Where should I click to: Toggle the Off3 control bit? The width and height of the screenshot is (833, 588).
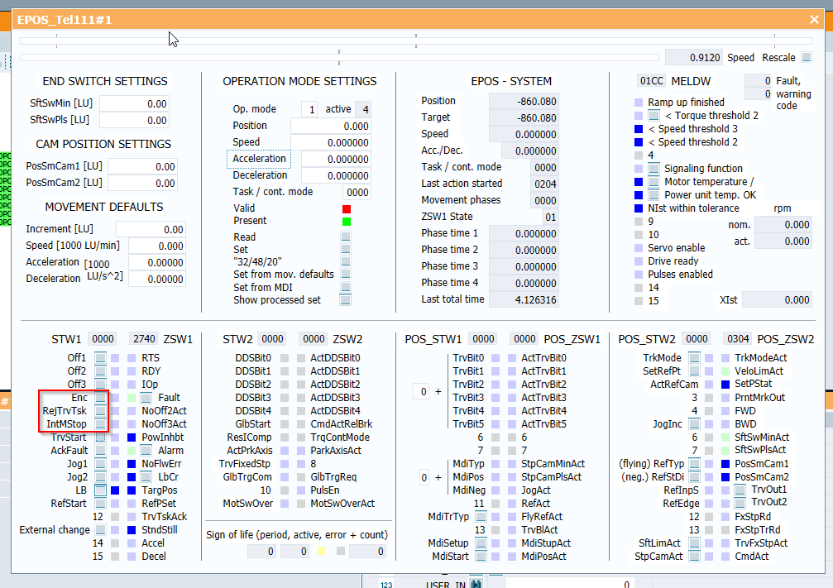(x=100, y=384)
